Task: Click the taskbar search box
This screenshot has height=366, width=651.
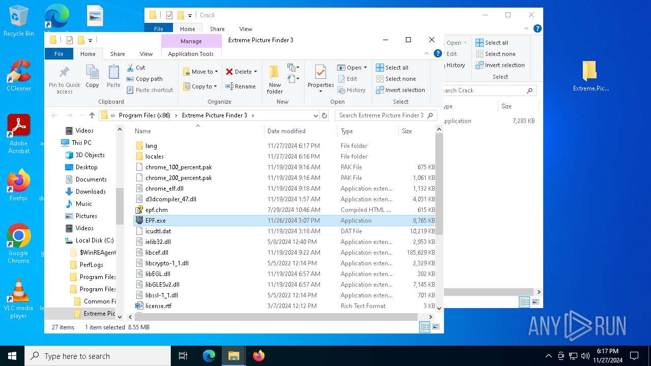Action: pos(98,356)
